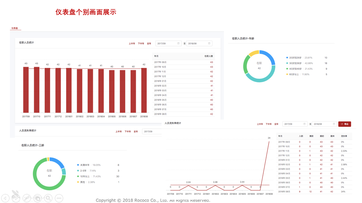Open 2017/09 field in left 人员流失率统计 panel
The width and height of the screenshot is (362, 203).
(x=152, y=131)
